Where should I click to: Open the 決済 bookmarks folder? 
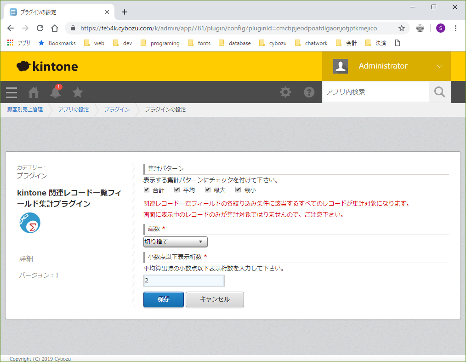coord(375,43)
